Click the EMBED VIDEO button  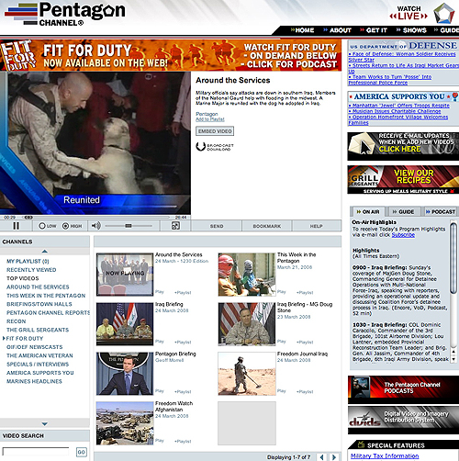215,131
